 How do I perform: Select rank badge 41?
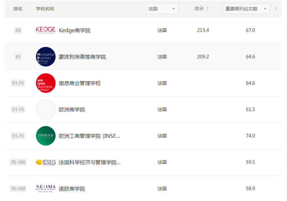[x=18, y=57]
